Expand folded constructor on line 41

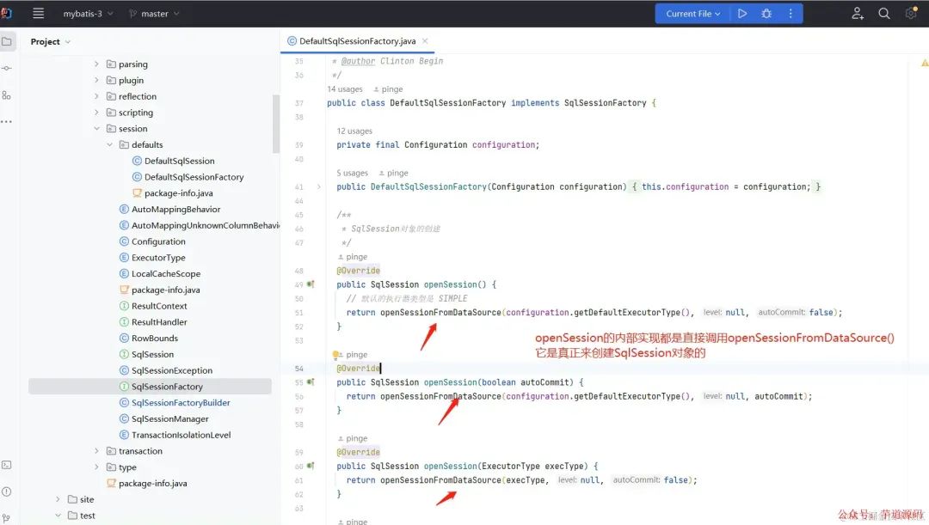click(x=319, y=186)
